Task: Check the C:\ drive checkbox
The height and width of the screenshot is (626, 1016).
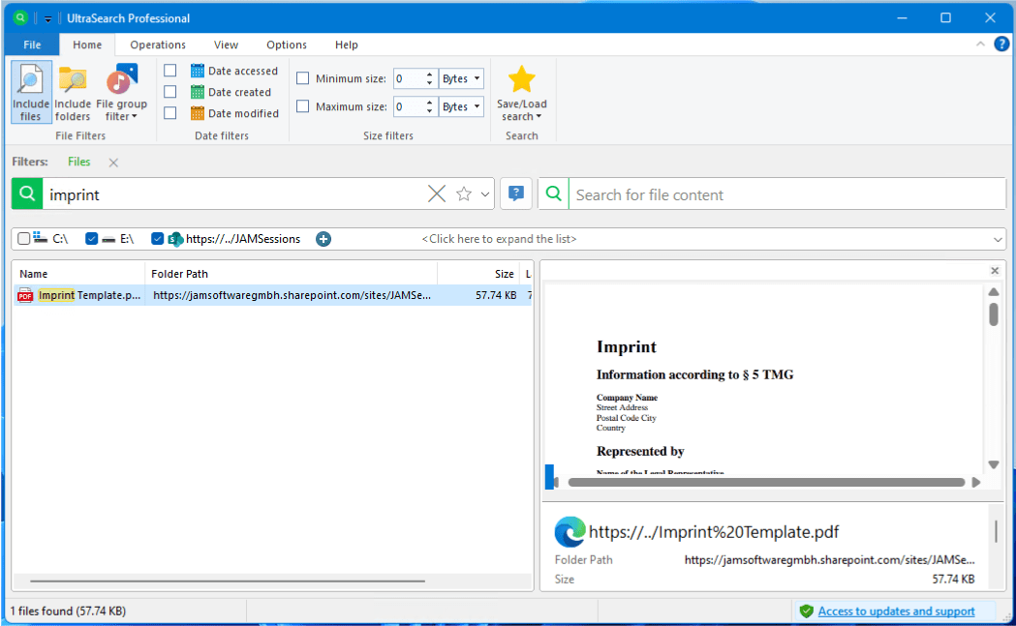Action: 24,239
